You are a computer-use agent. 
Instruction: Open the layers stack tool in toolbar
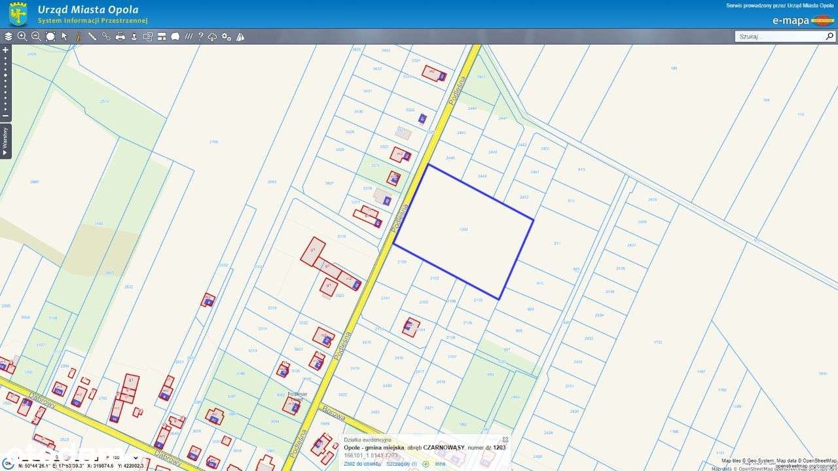9,37
